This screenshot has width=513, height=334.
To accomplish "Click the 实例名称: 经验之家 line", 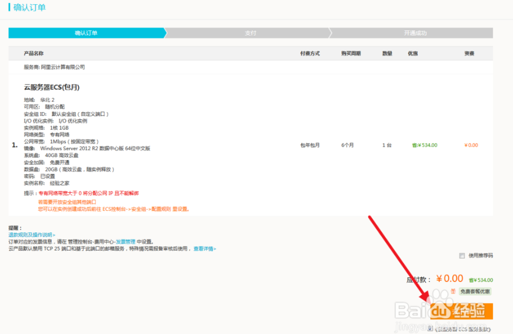I will [x=47, y=183].
